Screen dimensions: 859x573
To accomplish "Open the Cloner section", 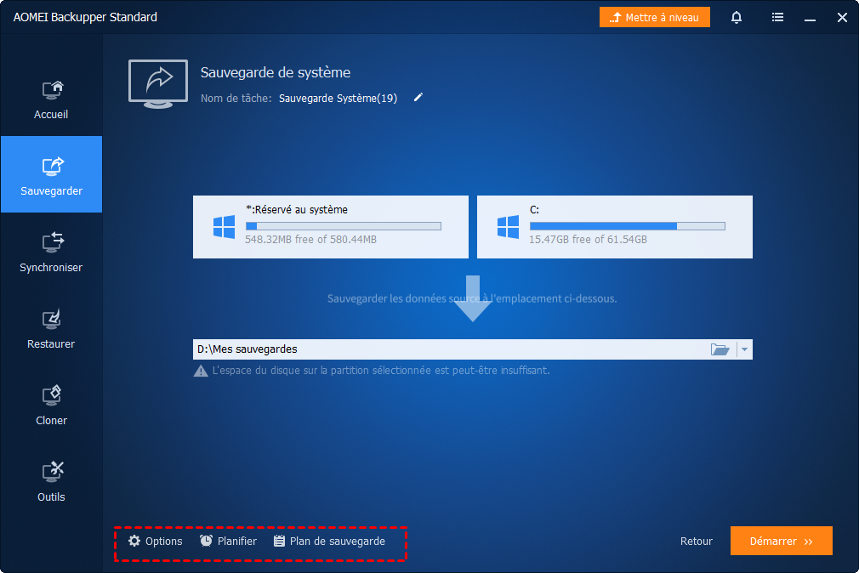I will [x=51, y=405].
